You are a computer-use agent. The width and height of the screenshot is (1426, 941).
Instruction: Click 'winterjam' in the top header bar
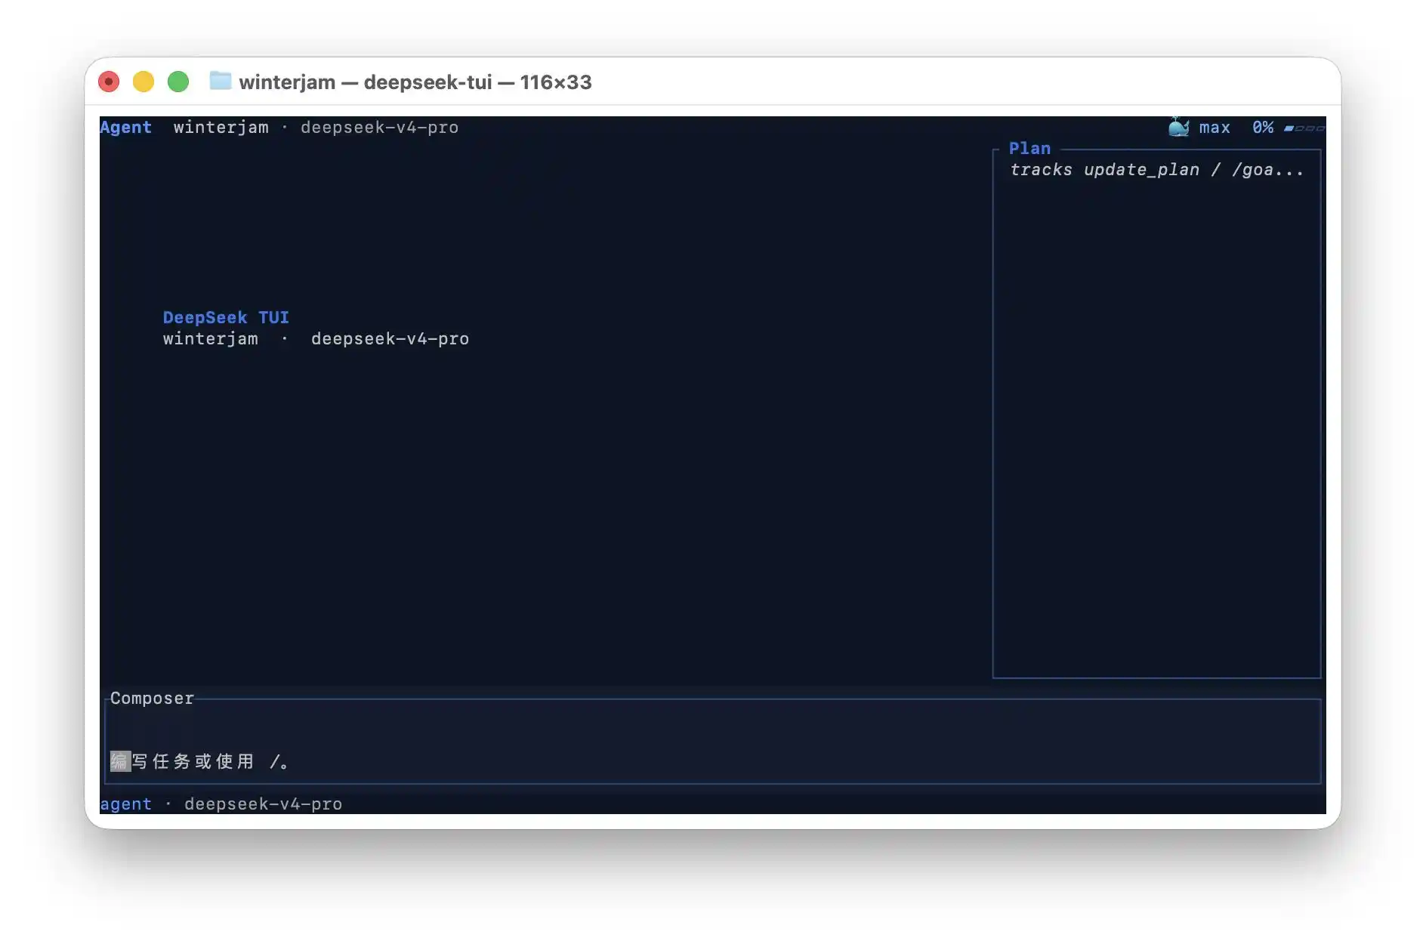coord(221,127)
